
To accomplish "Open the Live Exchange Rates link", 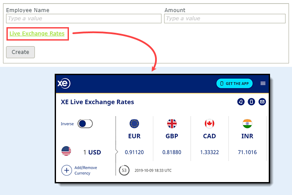I will [x=37, y=33].
